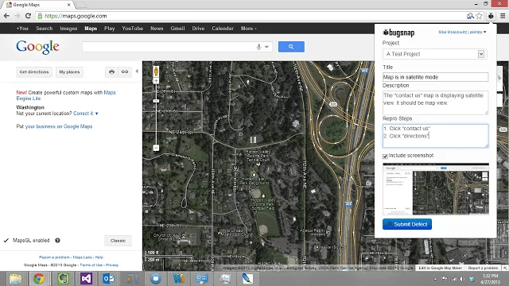Expand the Correct it location dropdown
509x286 pixels.
[x=86, y=114]
